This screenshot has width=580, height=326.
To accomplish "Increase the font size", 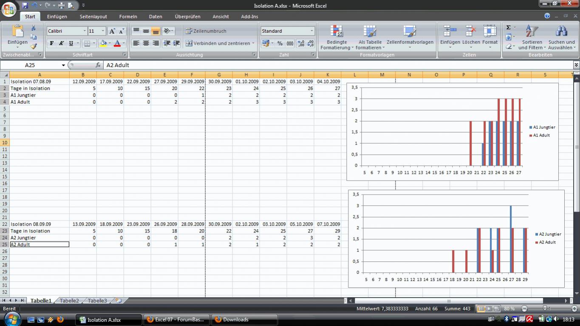I will pos(112,31).
